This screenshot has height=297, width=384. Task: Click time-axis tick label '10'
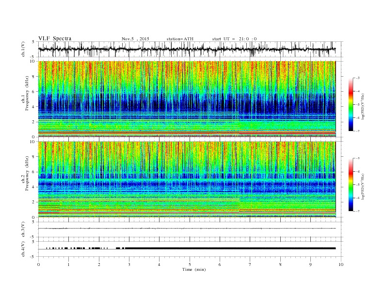click(x=341, y=264)
